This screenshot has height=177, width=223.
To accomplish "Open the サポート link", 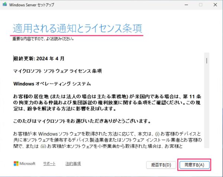I will point(49,164).
